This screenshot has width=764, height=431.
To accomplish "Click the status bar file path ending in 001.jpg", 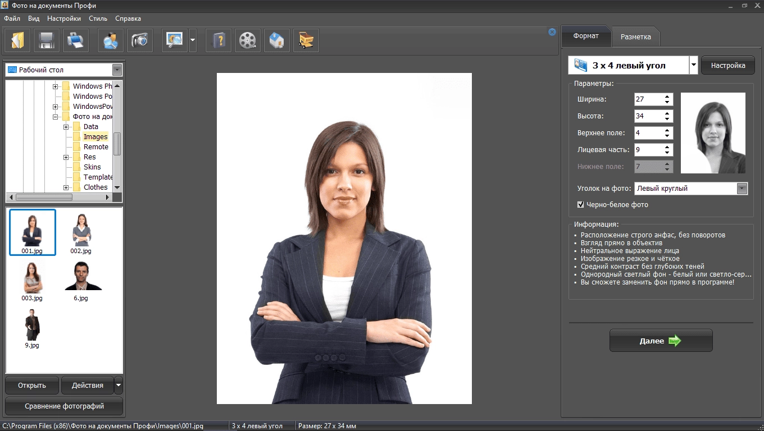I will pyautogui.click(x=103, y=426).
